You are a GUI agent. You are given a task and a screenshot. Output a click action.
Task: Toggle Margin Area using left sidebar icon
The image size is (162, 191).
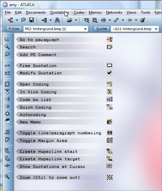click(x=7, y=140)
